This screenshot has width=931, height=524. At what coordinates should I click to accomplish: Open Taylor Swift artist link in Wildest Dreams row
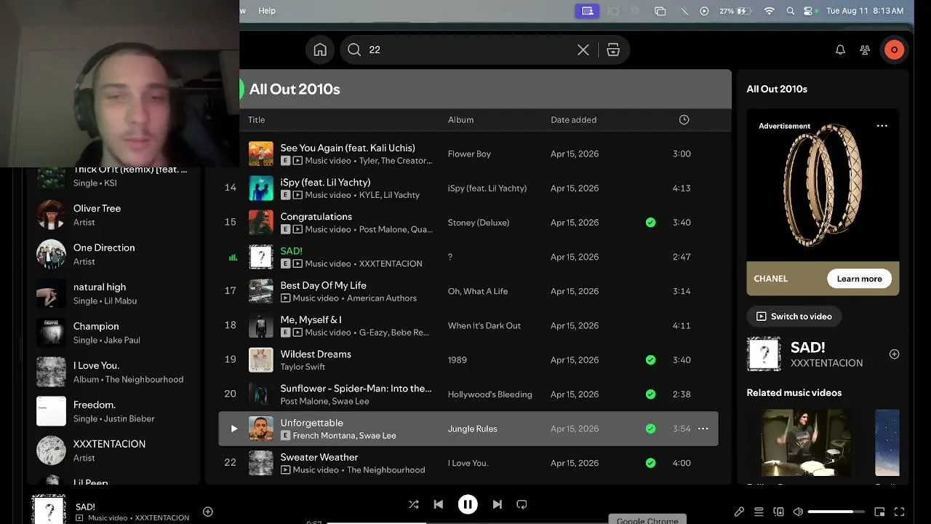(x=303, y=367)
